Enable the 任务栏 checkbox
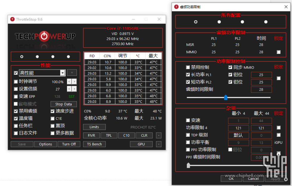 click(15, 126)
